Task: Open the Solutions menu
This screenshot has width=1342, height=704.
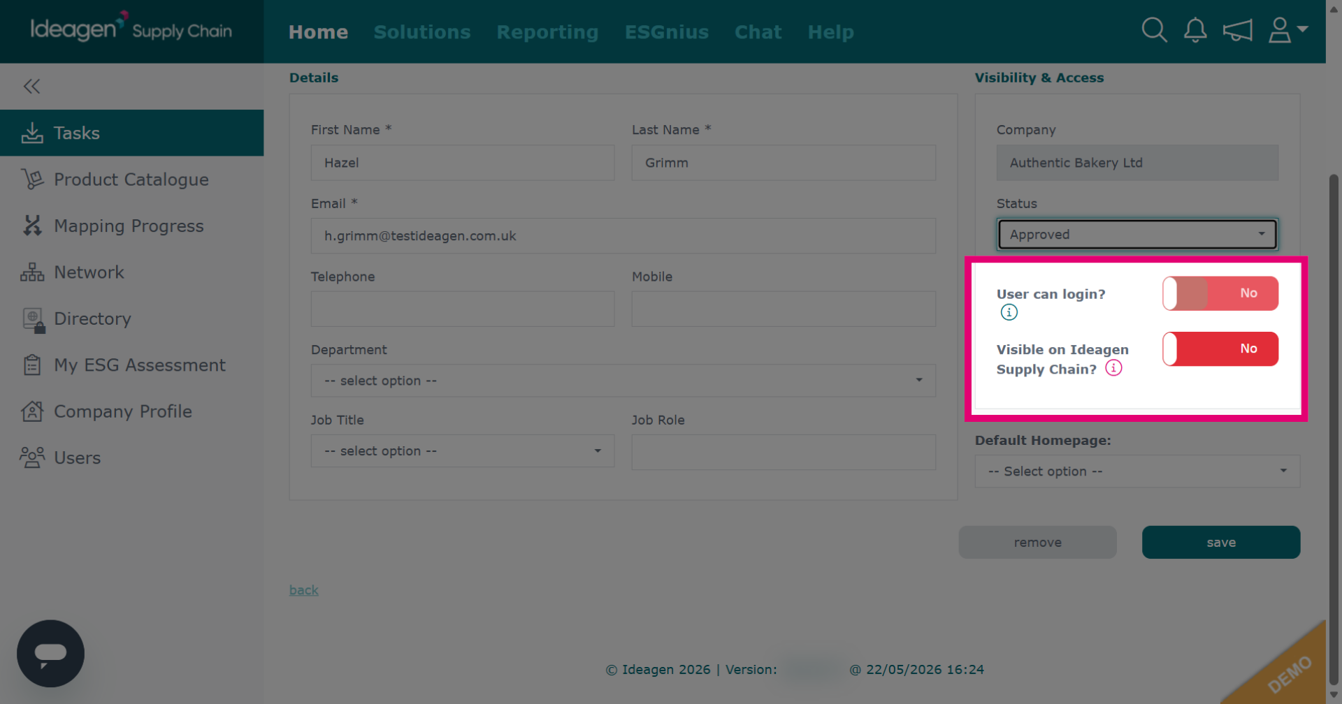Action: point(422,32)
